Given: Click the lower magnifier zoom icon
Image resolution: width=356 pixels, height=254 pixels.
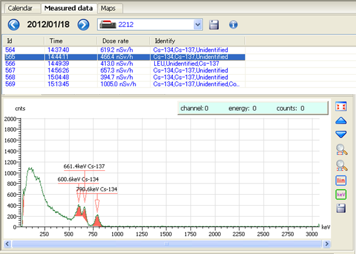Looking at the screenshot, I should coord(341,165).
